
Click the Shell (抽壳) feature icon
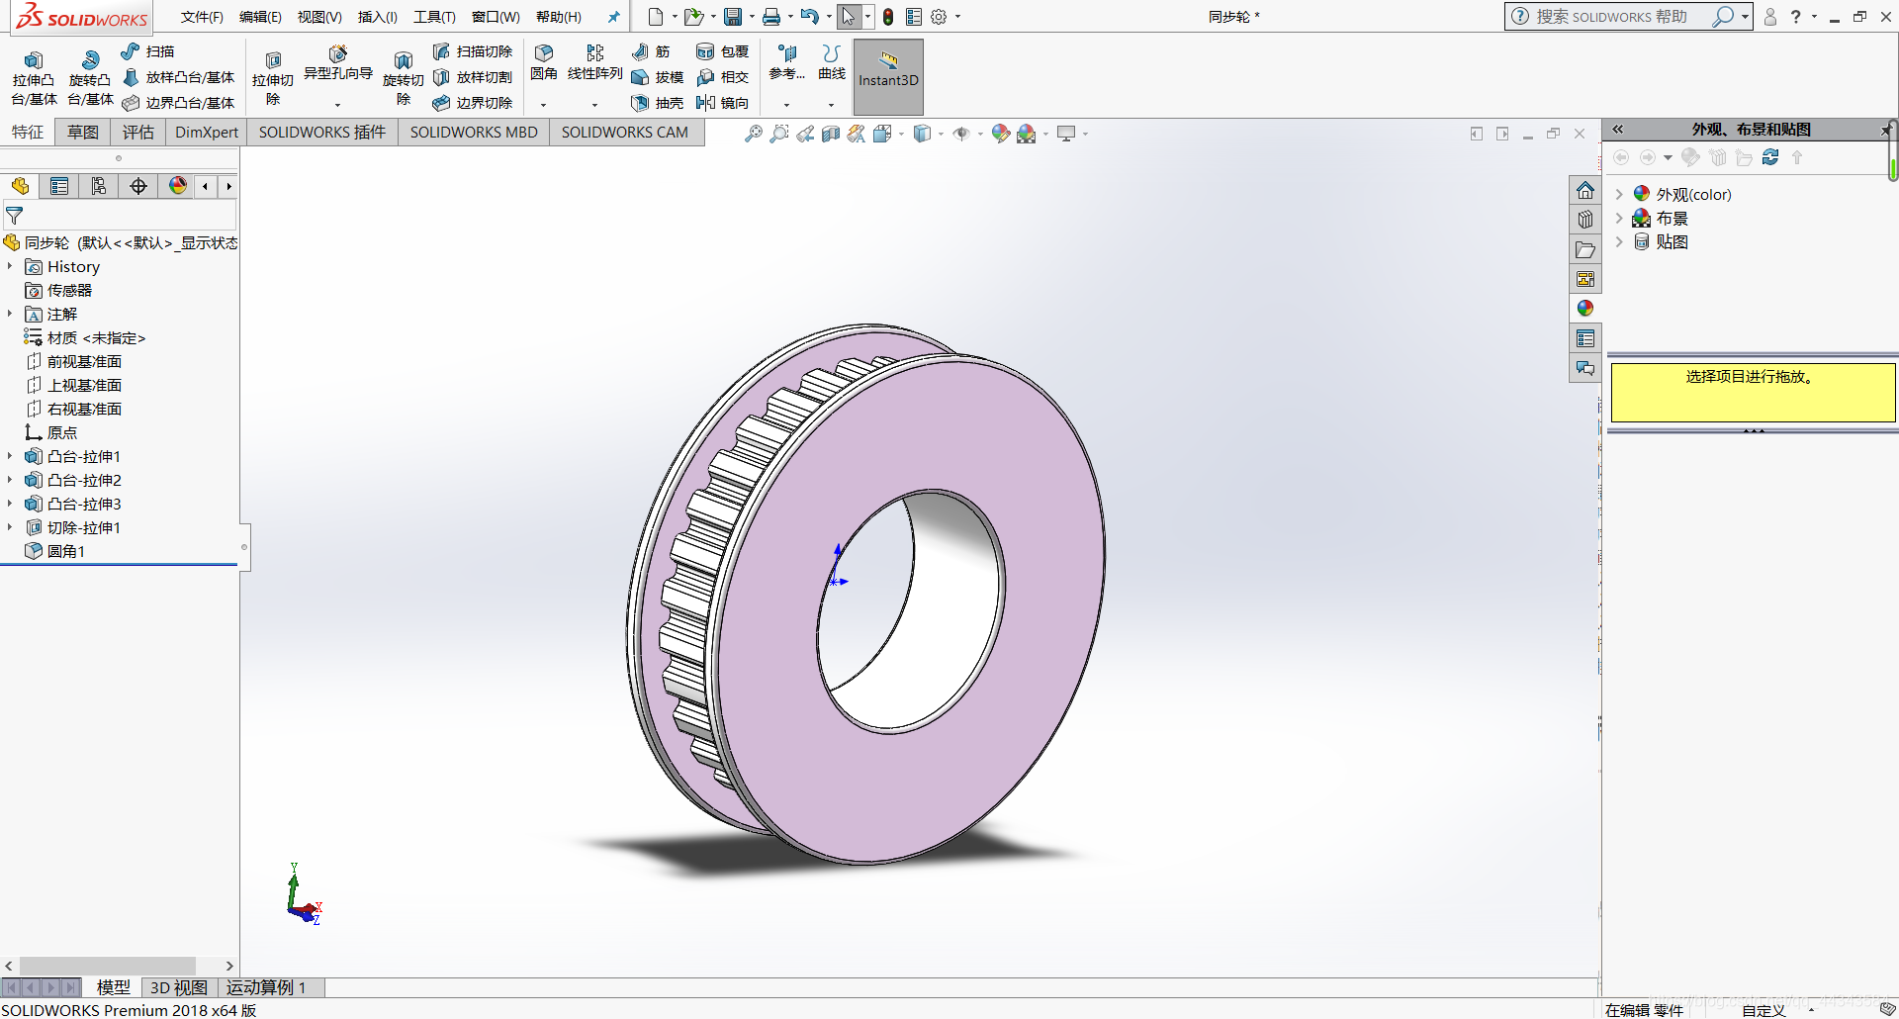[x=640, y=103]
